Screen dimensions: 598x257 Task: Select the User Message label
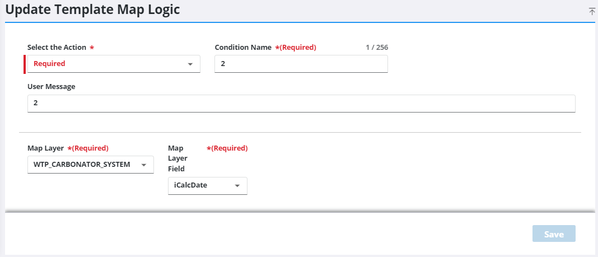click(x=51, y=87)
